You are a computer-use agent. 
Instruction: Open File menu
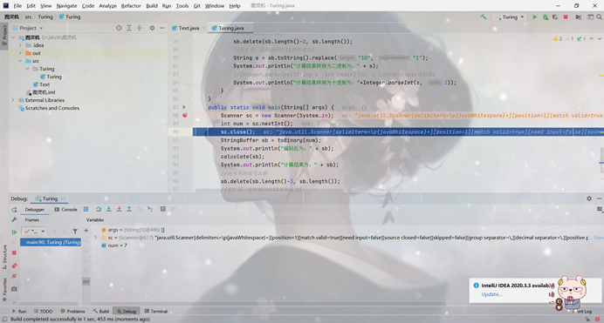point(17,6)
